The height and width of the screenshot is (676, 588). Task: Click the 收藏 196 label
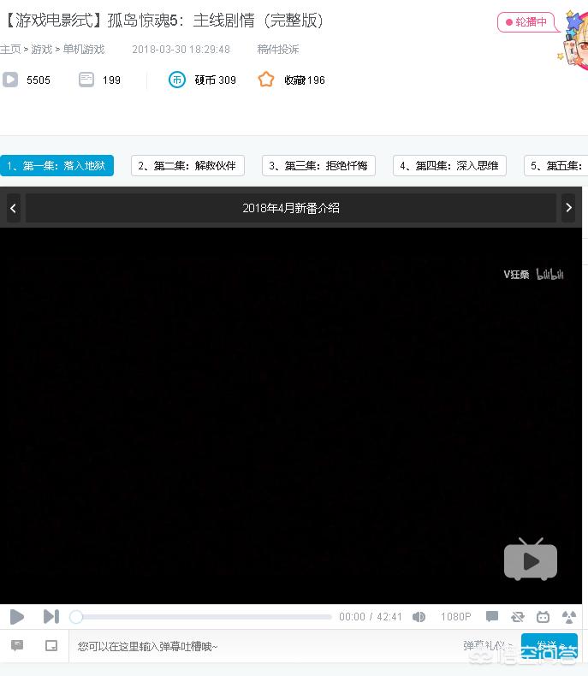(305, 80)
